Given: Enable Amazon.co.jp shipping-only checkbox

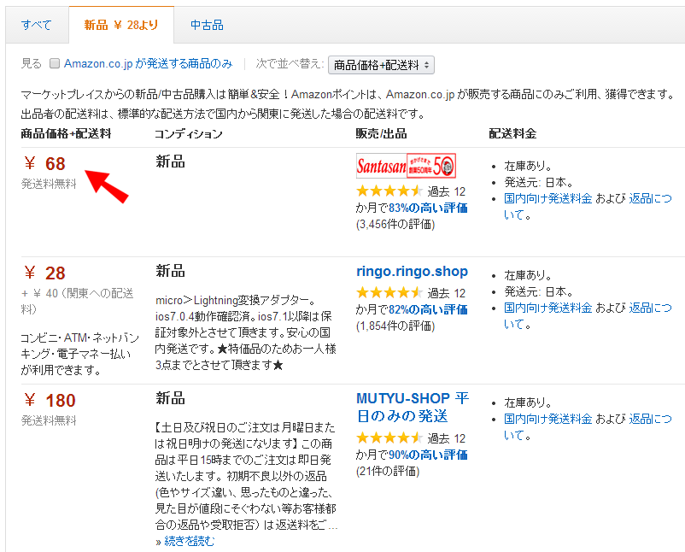Looking at the screenshot, I should coord(54,63).
